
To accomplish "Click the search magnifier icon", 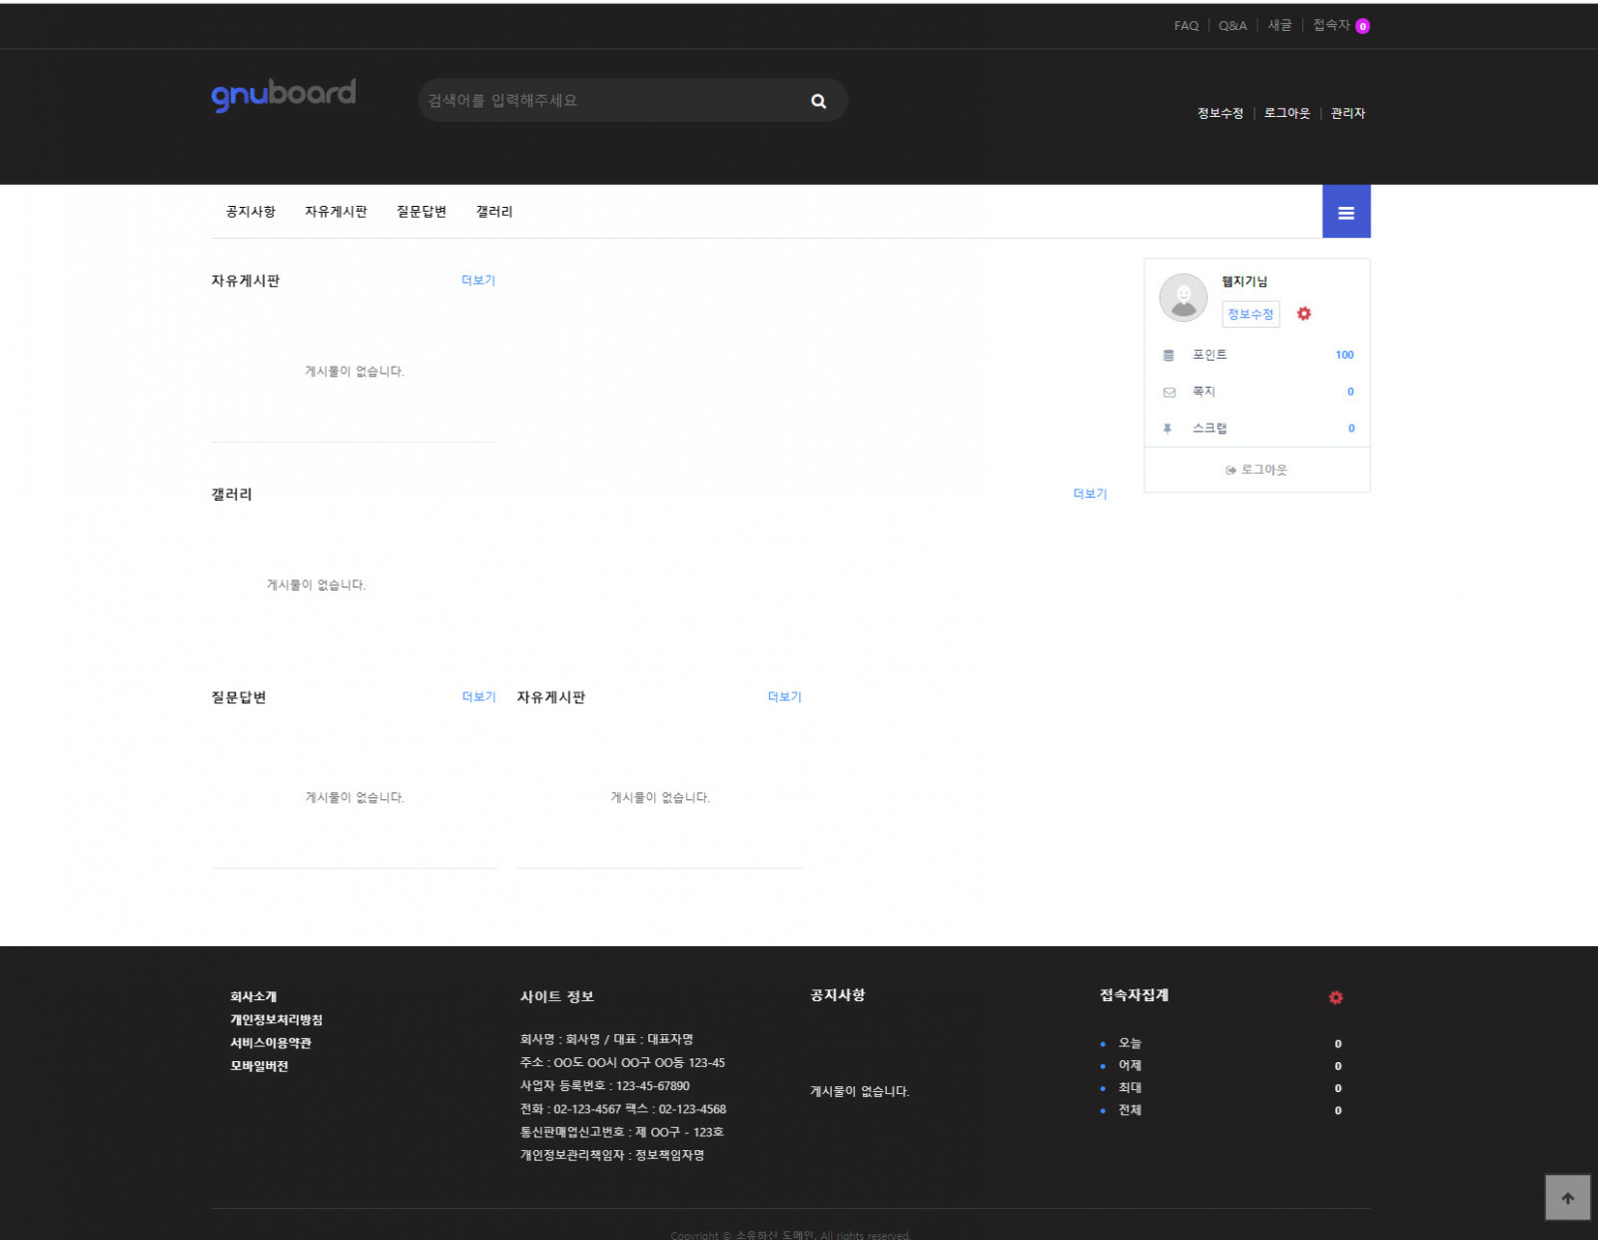I will 818,101.
